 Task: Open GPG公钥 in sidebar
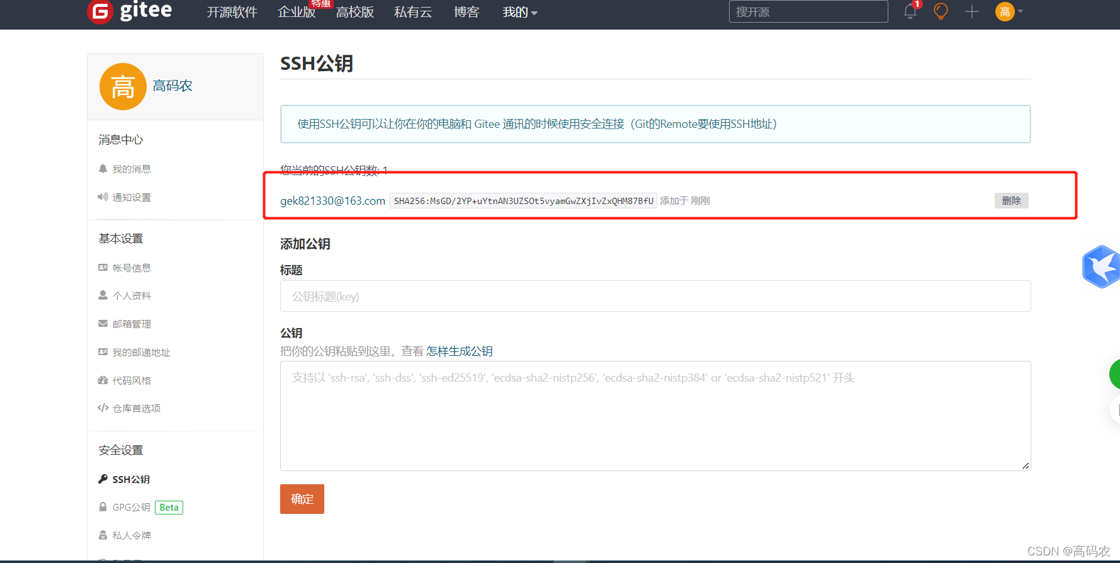tap(131, 507)
